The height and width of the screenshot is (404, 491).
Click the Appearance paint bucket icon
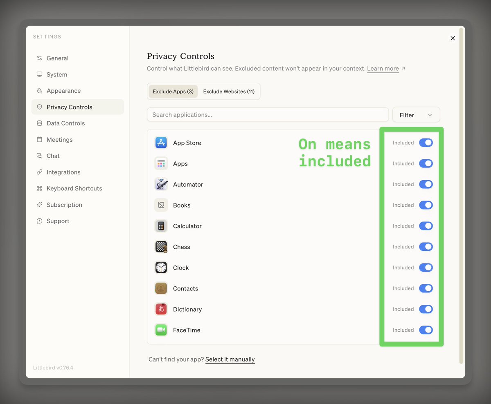[39, 91]
